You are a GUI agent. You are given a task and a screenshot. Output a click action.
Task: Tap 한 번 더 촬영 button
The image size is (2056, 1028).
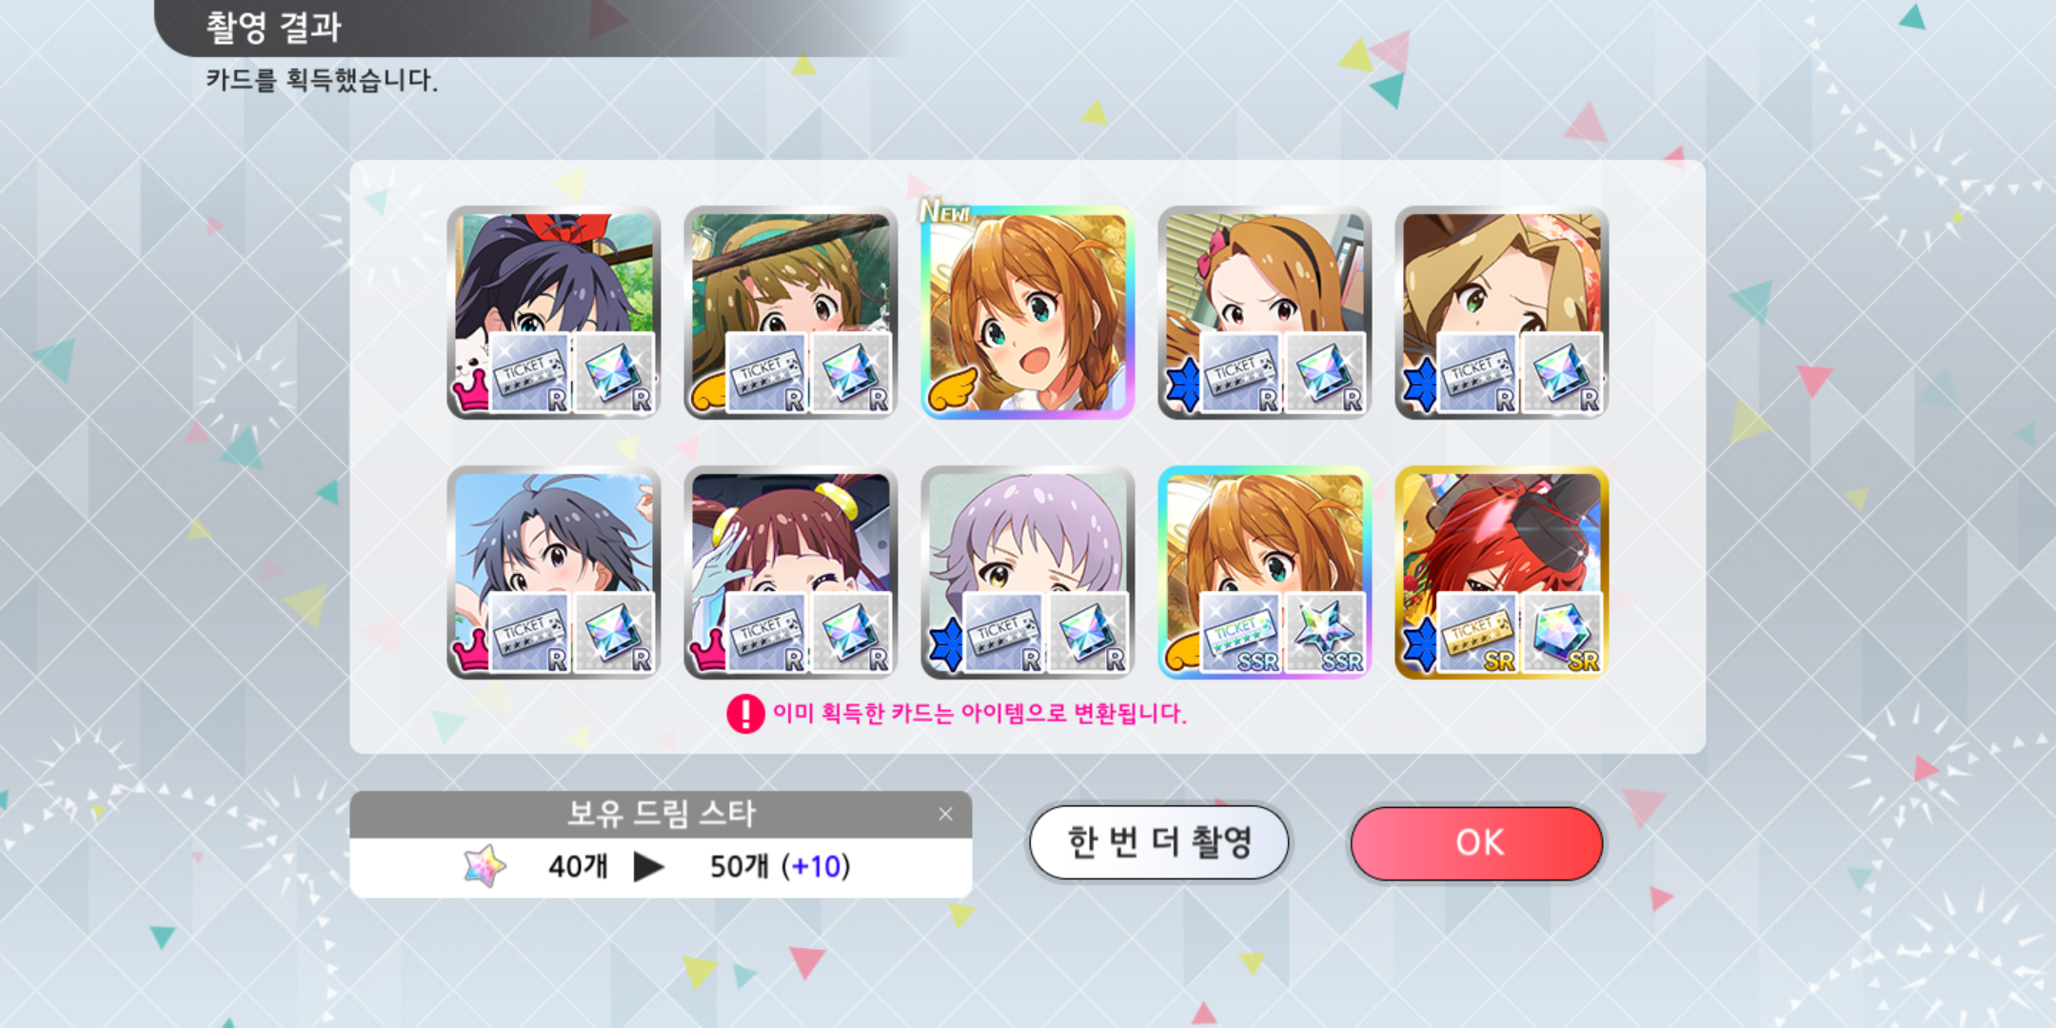coord(1158,842)
